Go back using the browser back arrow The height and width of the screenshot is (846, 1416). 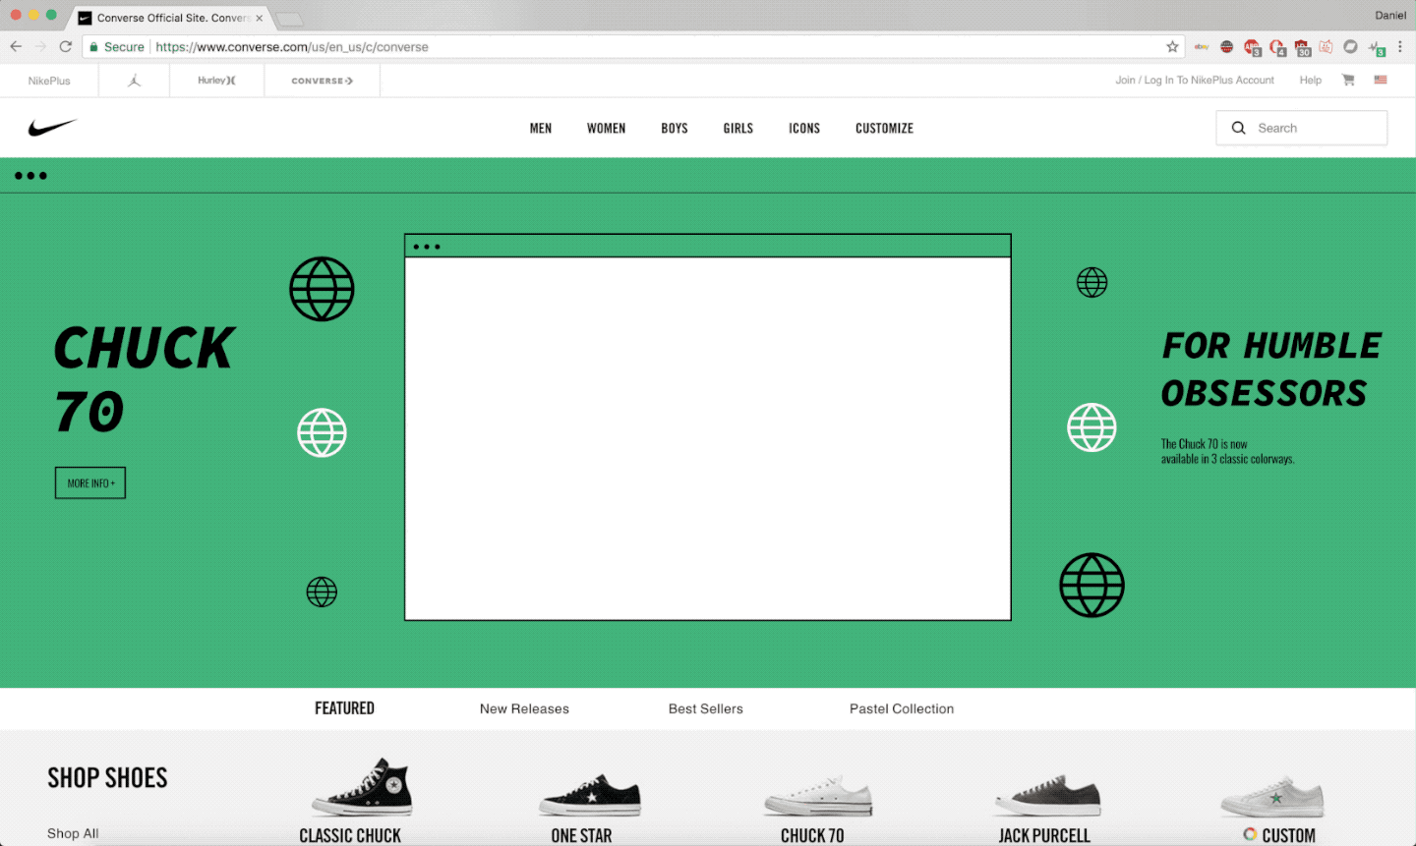coord(16,46)
